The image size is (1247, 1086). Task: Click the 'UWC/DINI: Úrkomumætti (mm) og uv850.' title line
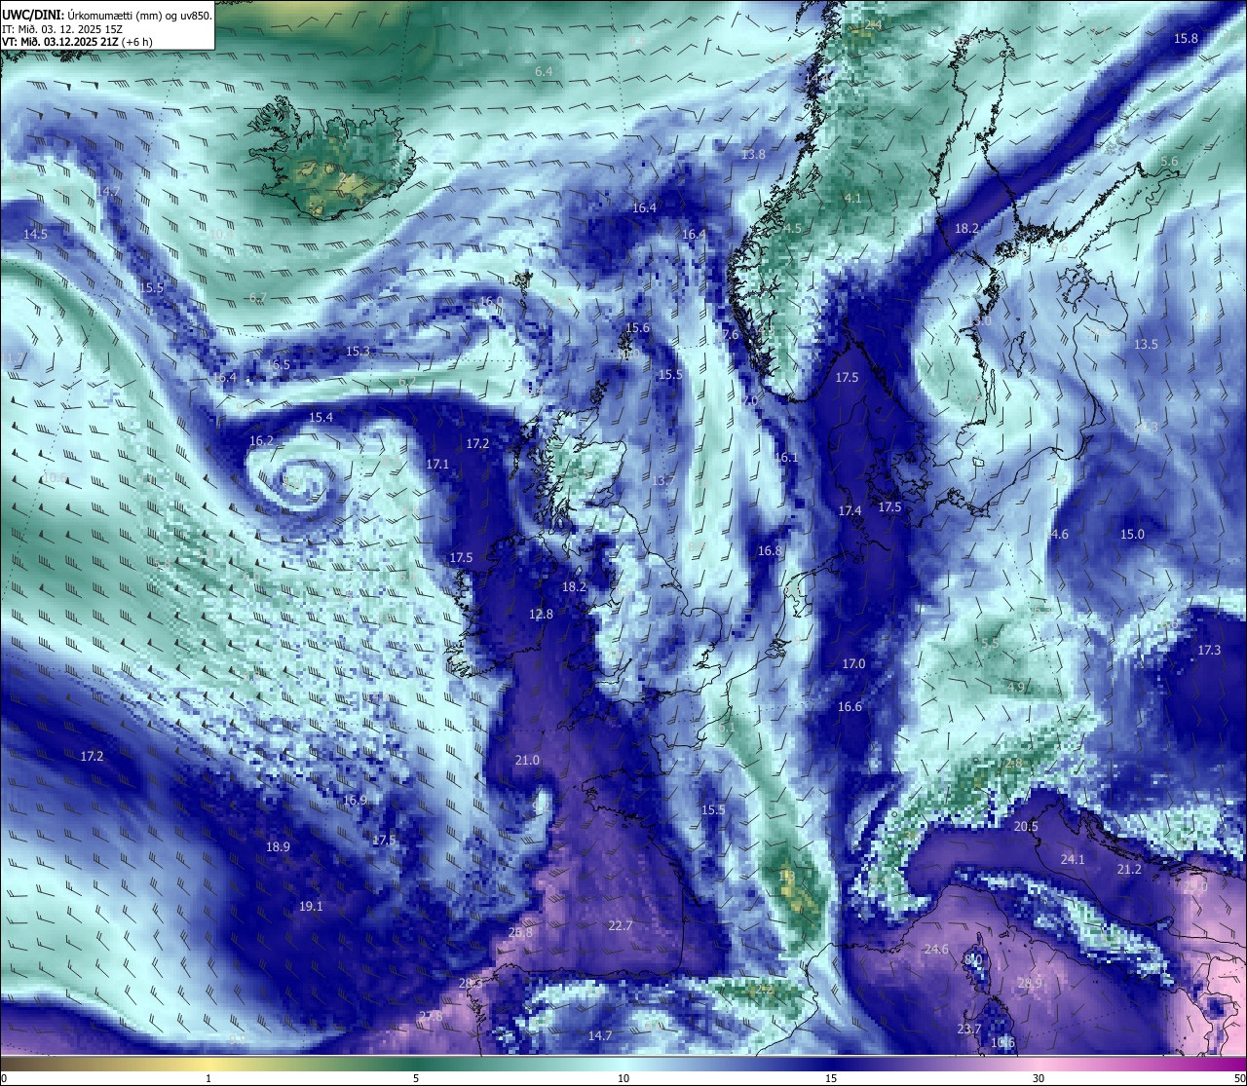tap(107, 16)
